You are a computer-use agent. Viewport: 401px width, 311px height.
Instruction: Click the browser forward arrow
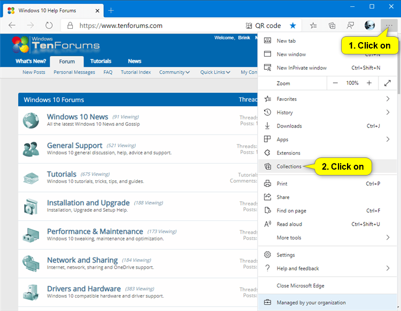point(30,25)
